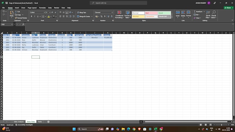Click the yellow Fill Color swatch
The height and width of the screenshot is (132, 235).
[49, 17]
